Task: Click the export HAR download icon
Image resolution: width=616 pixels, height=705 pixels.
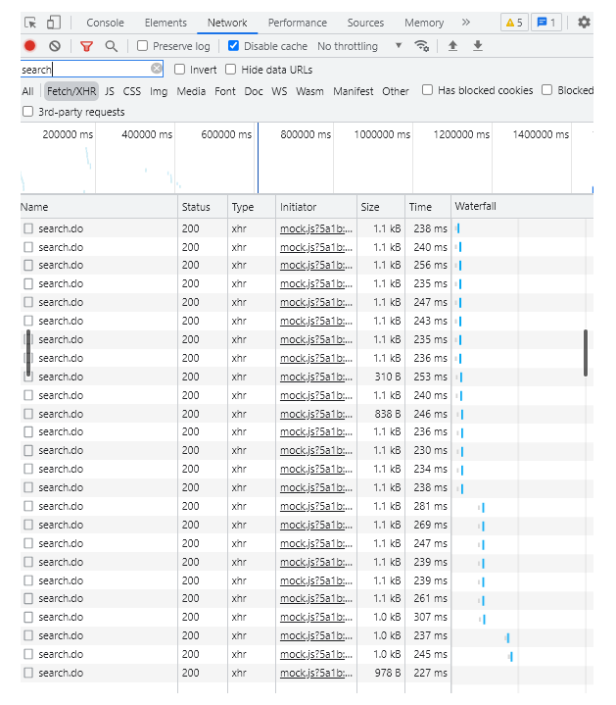Action: (478, 46)
